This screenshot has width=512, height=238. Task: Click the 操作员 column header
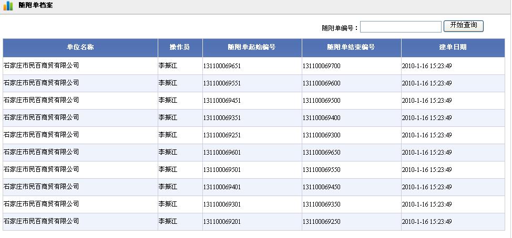180,47
